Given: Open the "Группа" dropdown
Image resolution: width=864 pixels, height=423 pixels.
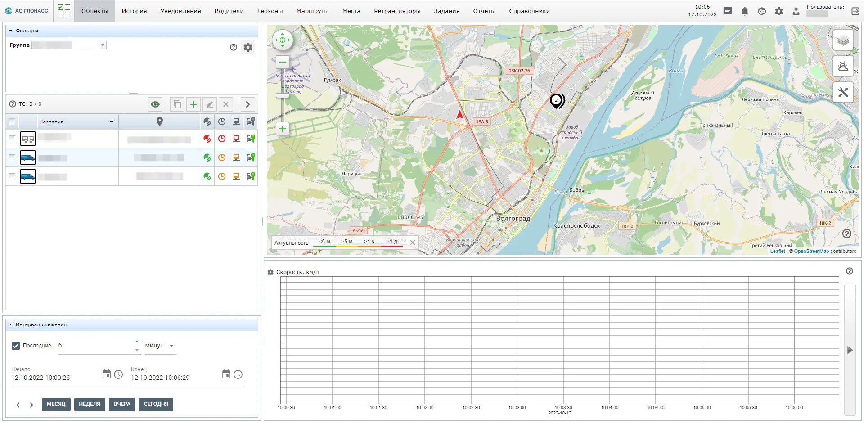Looking at the screenshot, I should pyautogui.click(x=102, y=45).
